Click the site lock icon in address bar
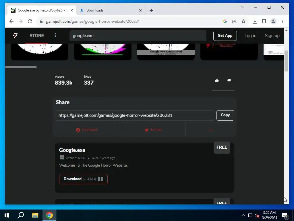This screenshot has height=221, width=294. click(x=41, y=21)
